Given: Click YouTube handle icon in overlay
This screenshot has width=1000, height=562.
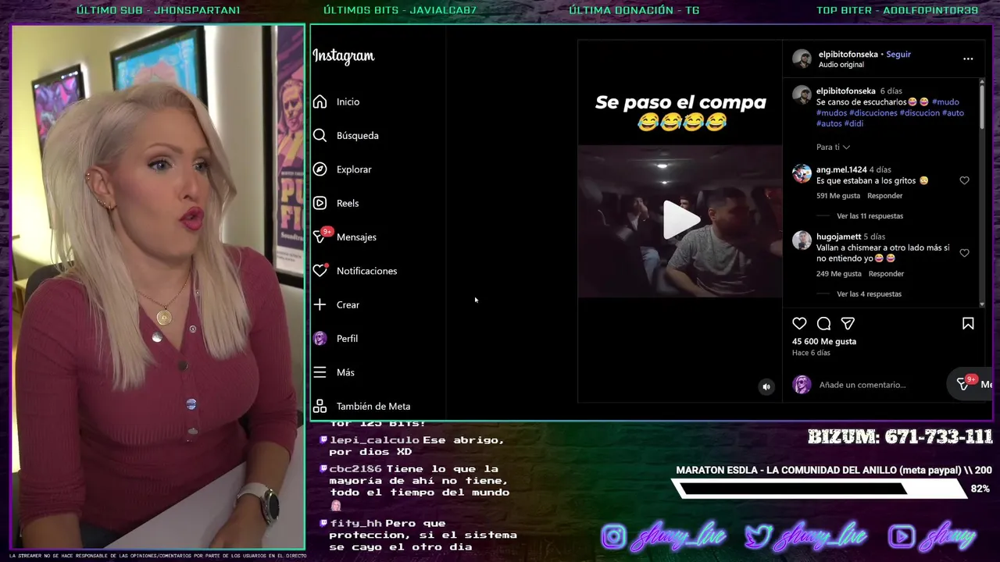Looking at the screenshot, I should click(x=902, y=537).
